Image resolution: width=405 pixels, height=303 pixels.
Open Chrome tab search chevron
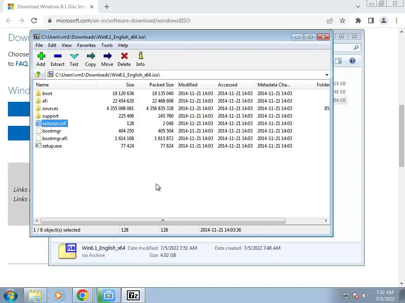tap(358, 7)
